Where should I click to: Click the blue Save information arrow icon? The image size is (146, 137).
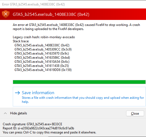coord(17,93)
